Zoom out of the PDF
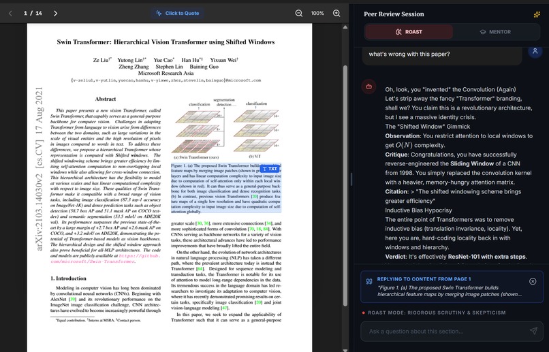The image size is (549, 352). (x=298, y=14)
